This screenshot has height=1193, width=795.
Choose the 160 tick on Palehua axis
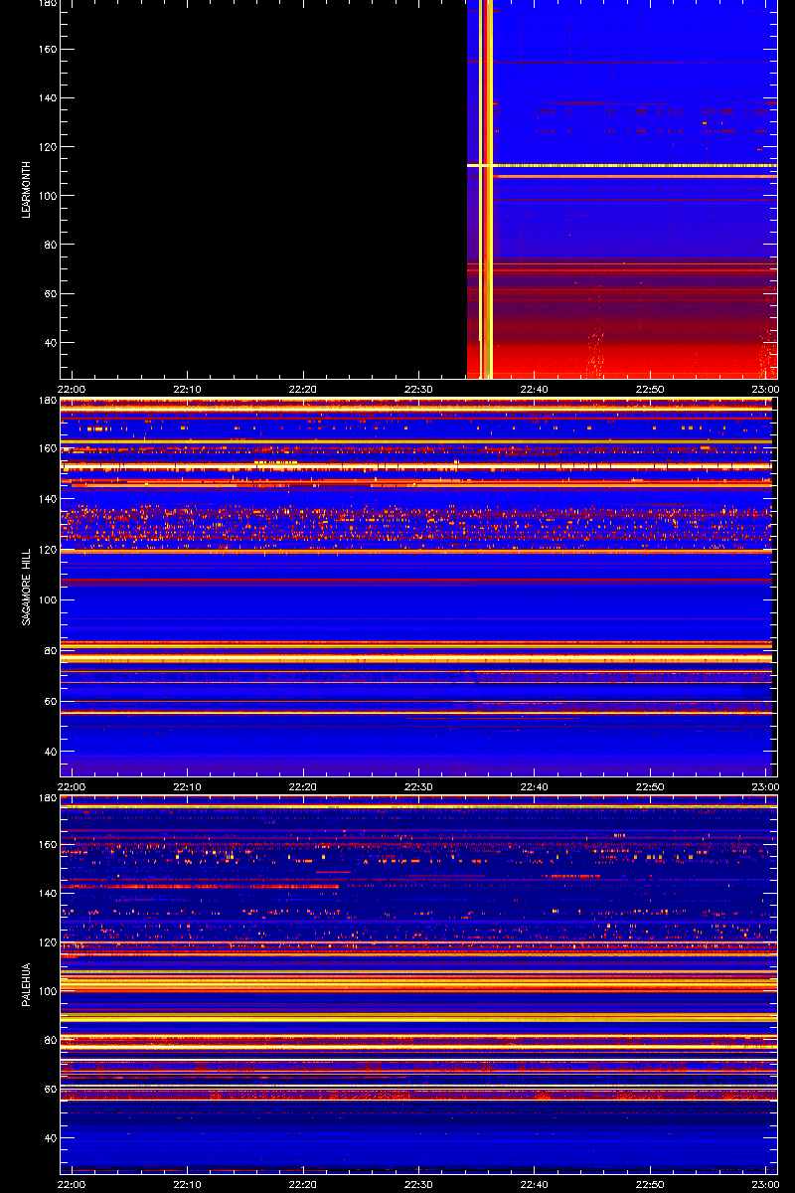(46, 845)
